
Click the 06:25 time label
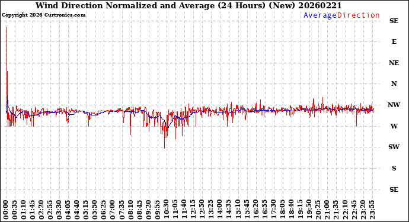coord(104,210)
